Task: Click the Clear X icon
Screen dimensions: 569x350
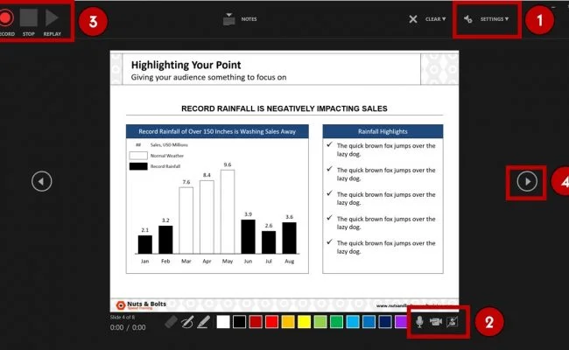Action: pos(413,19)
